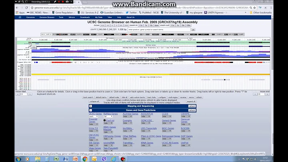This screenshot has width=288, height=162.
Task: Open the FevFold info icon
Action: tap(104, 120)
